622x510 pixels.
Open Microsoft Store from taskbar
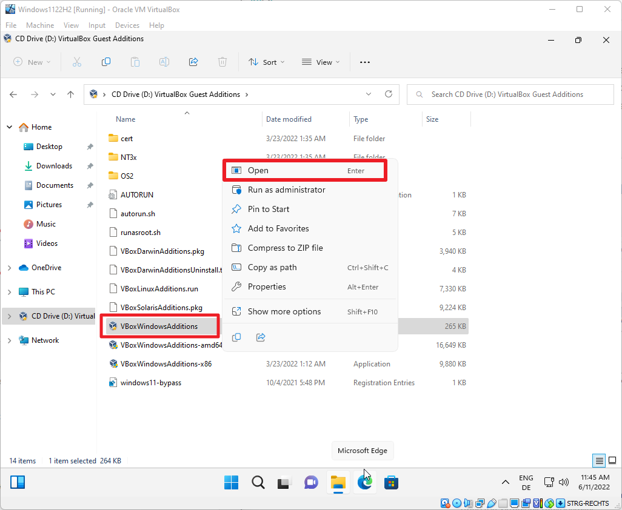[391, 482]
